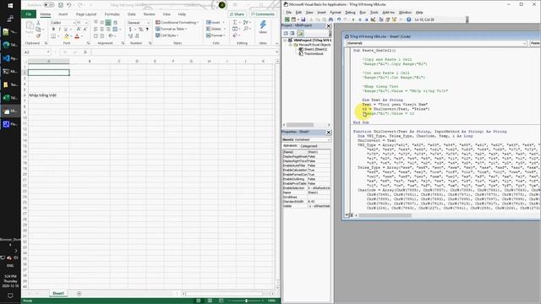
Task: Select the cell containing Nhập tiếng Việt
Action: [x=49, y=95]
